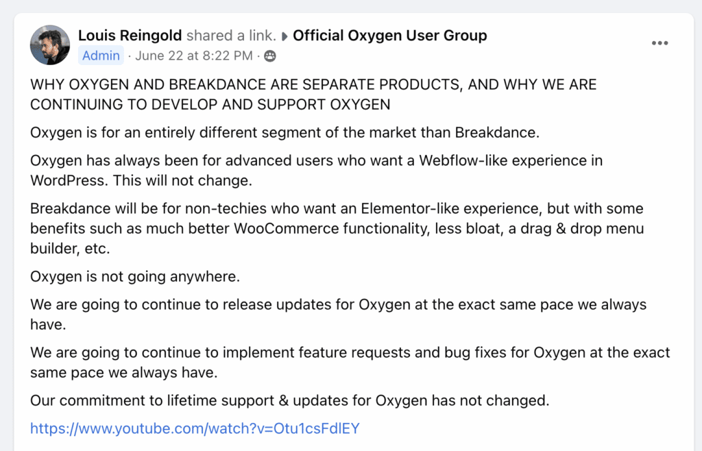Click 'Oxygen is not going anywhere.' sentence

pyautogui.click(x=135, y=276)
